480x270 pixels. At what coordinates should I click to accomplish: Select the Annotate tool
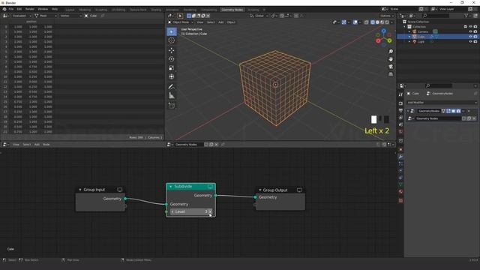pos(172,87)
